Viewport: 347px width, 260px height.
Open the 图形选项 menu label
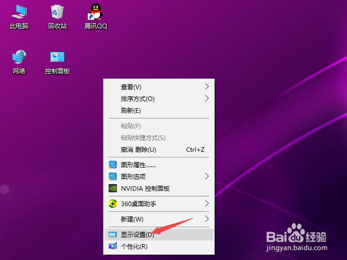pyautogui.click(x=133, y=176)
